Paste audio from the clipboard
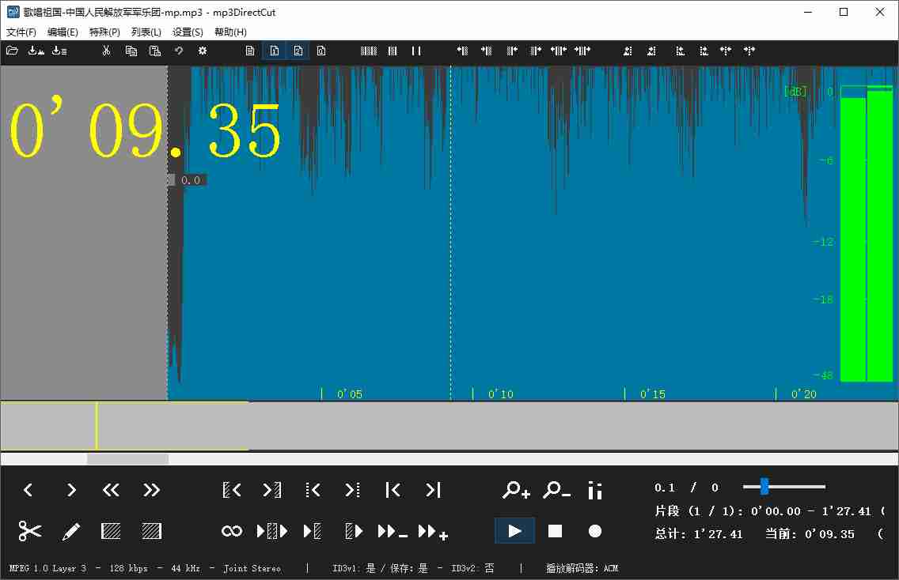The width and height of the screenshot is (899, 580). pos(154,51)
